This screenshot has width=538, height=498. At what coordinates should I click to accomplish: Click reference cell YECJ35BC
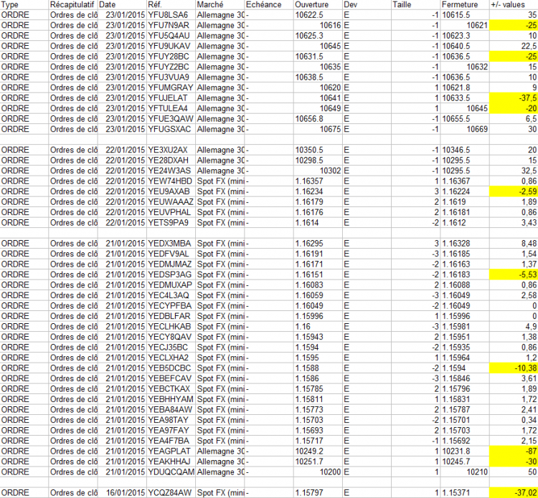pos(171,348)
